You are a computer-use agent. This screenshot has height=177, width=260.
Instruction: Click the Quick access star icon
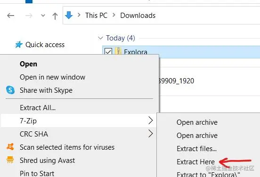(19, 44)
